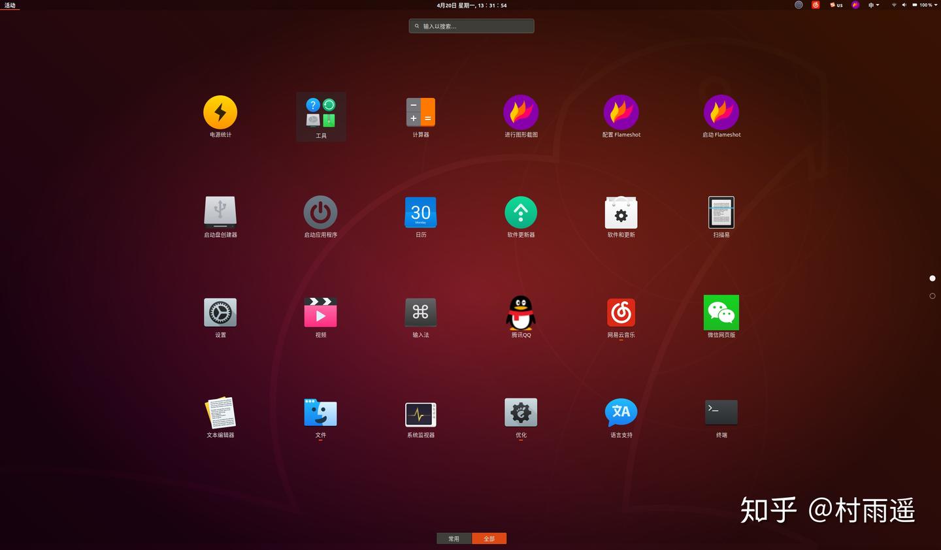
Task: Click the Flameshot tray icon in the top bar
Action: (x=855, y=5)
